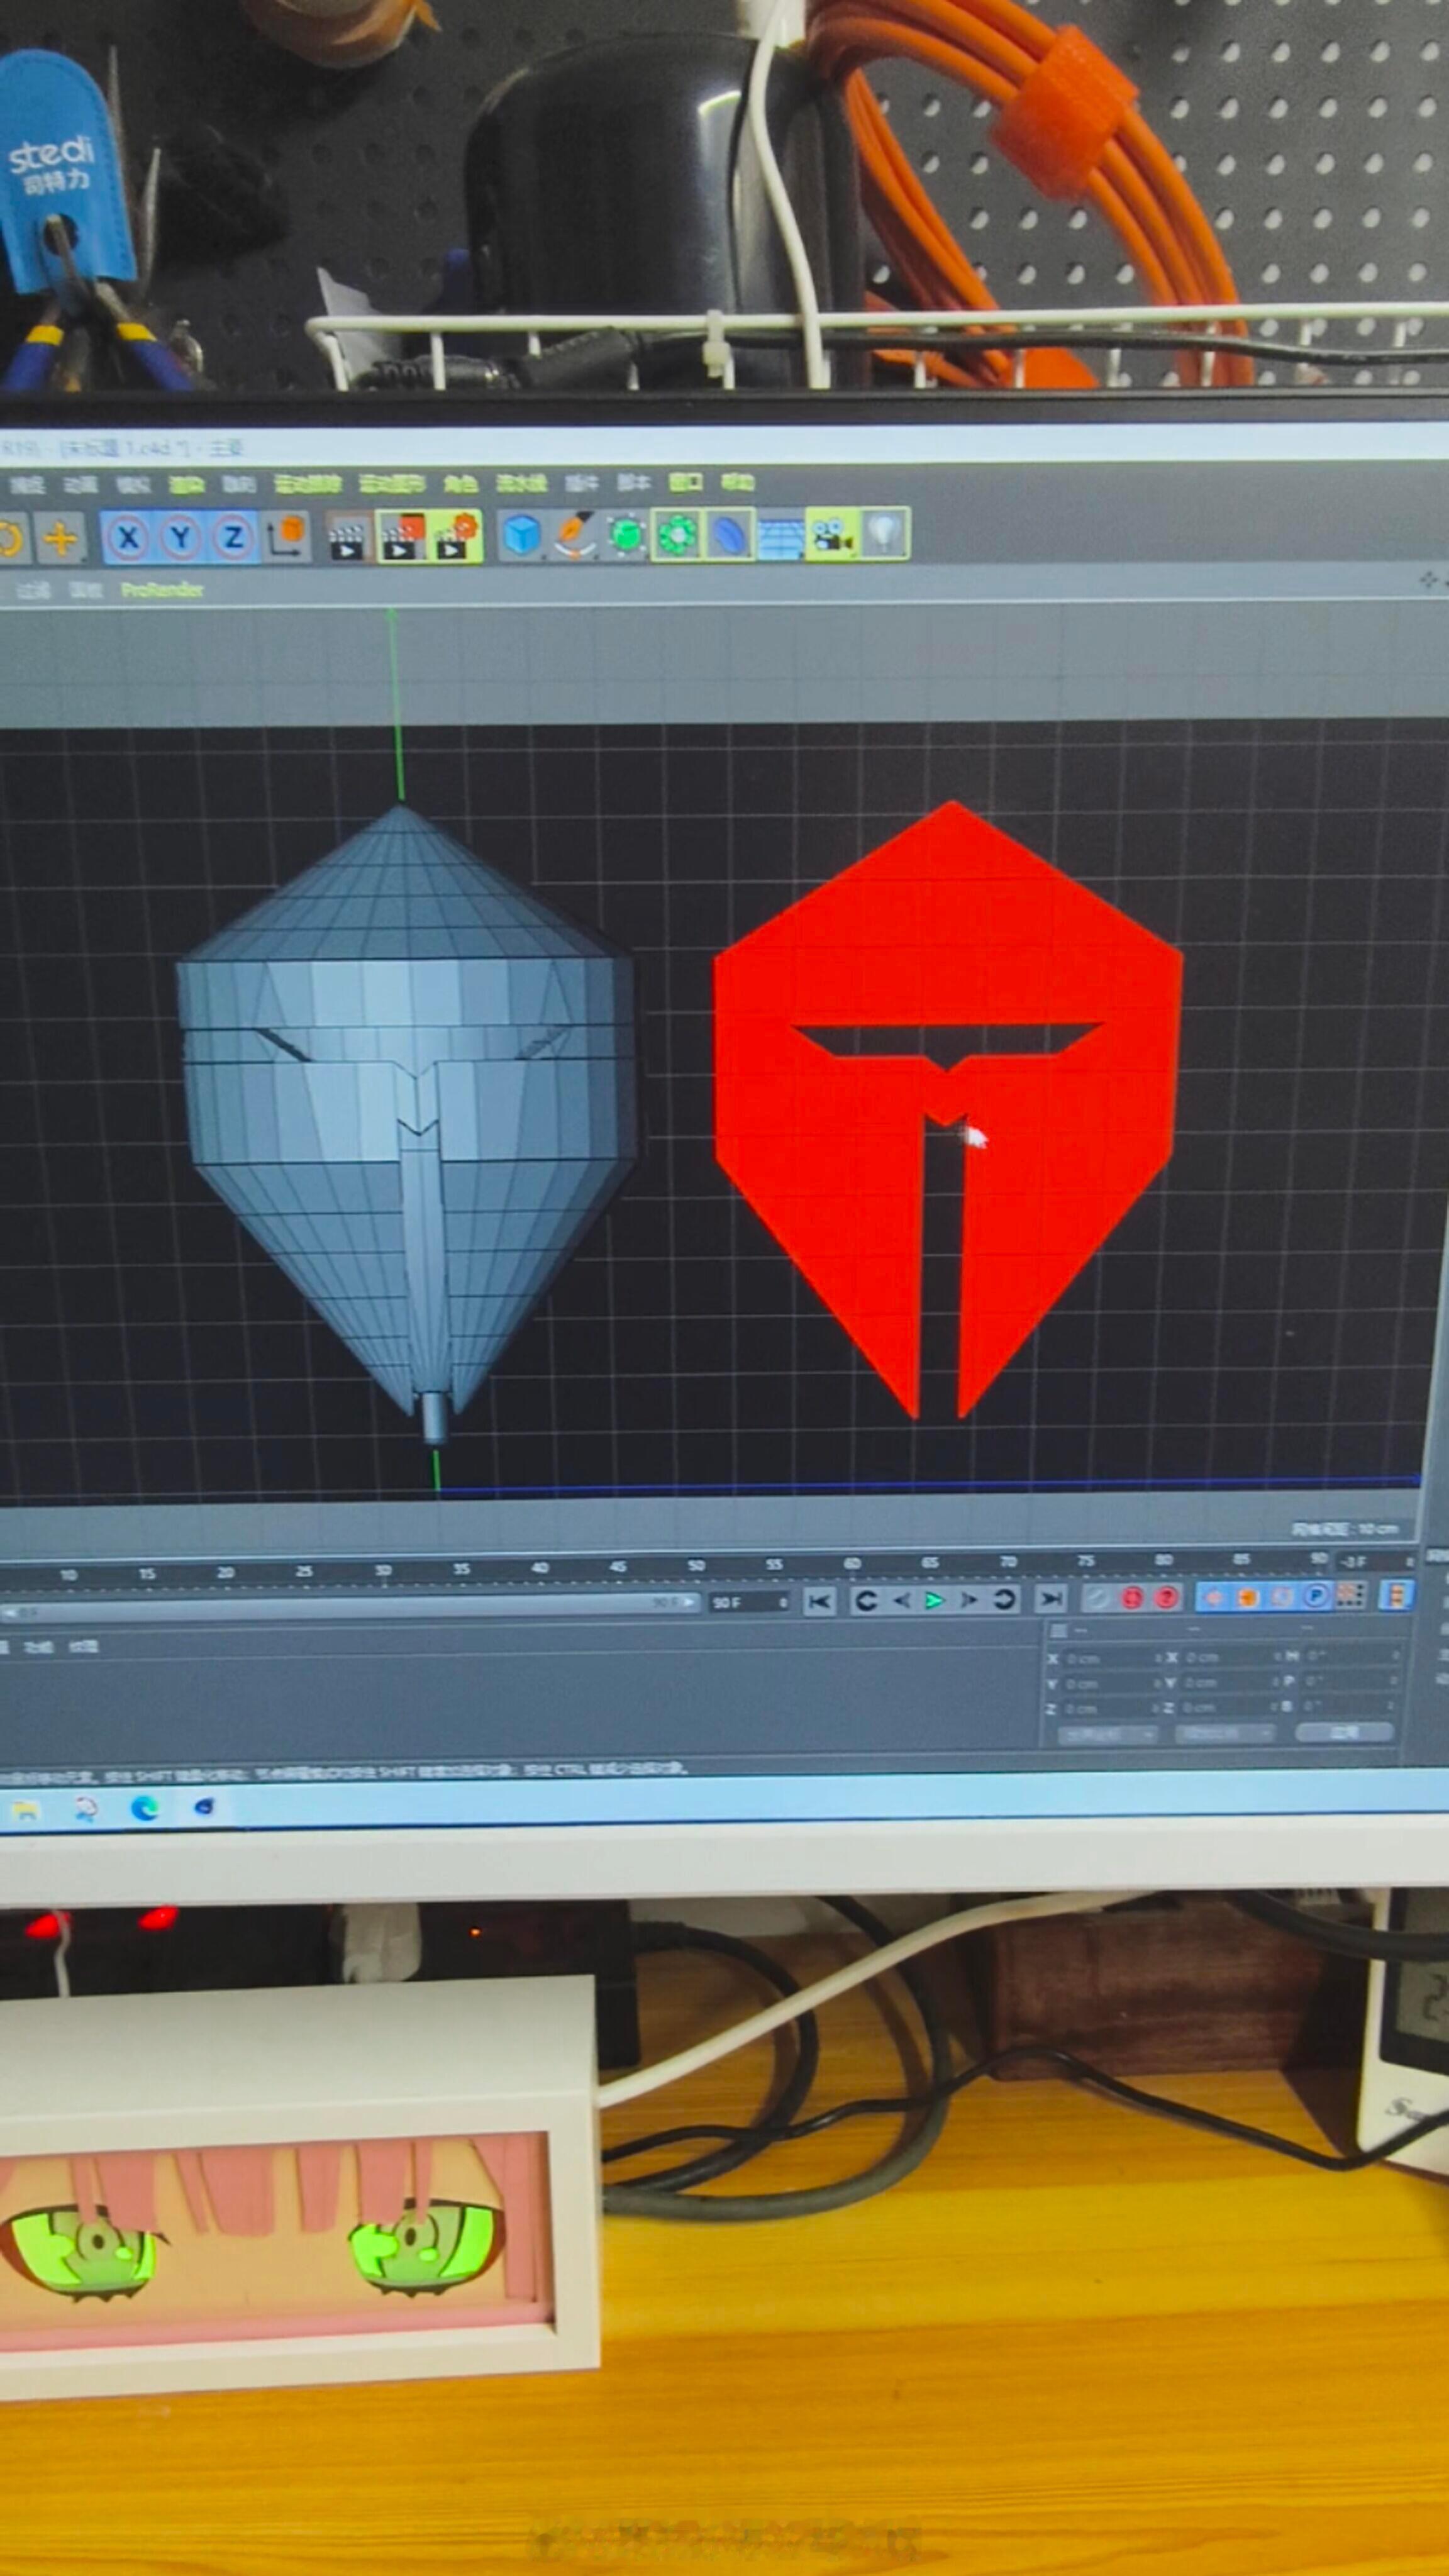Open the 脚本 (Script) menu
Viewport: 1449px width, 2576px height.
(x=633, y=483)
